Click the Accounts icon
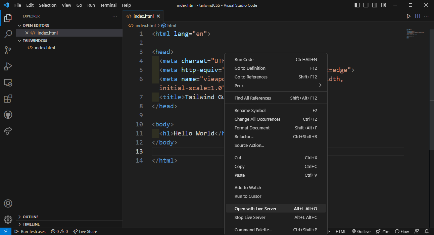The width and height of the screenshot is (434, 235). pyautogui.click(x=8, y=203)
